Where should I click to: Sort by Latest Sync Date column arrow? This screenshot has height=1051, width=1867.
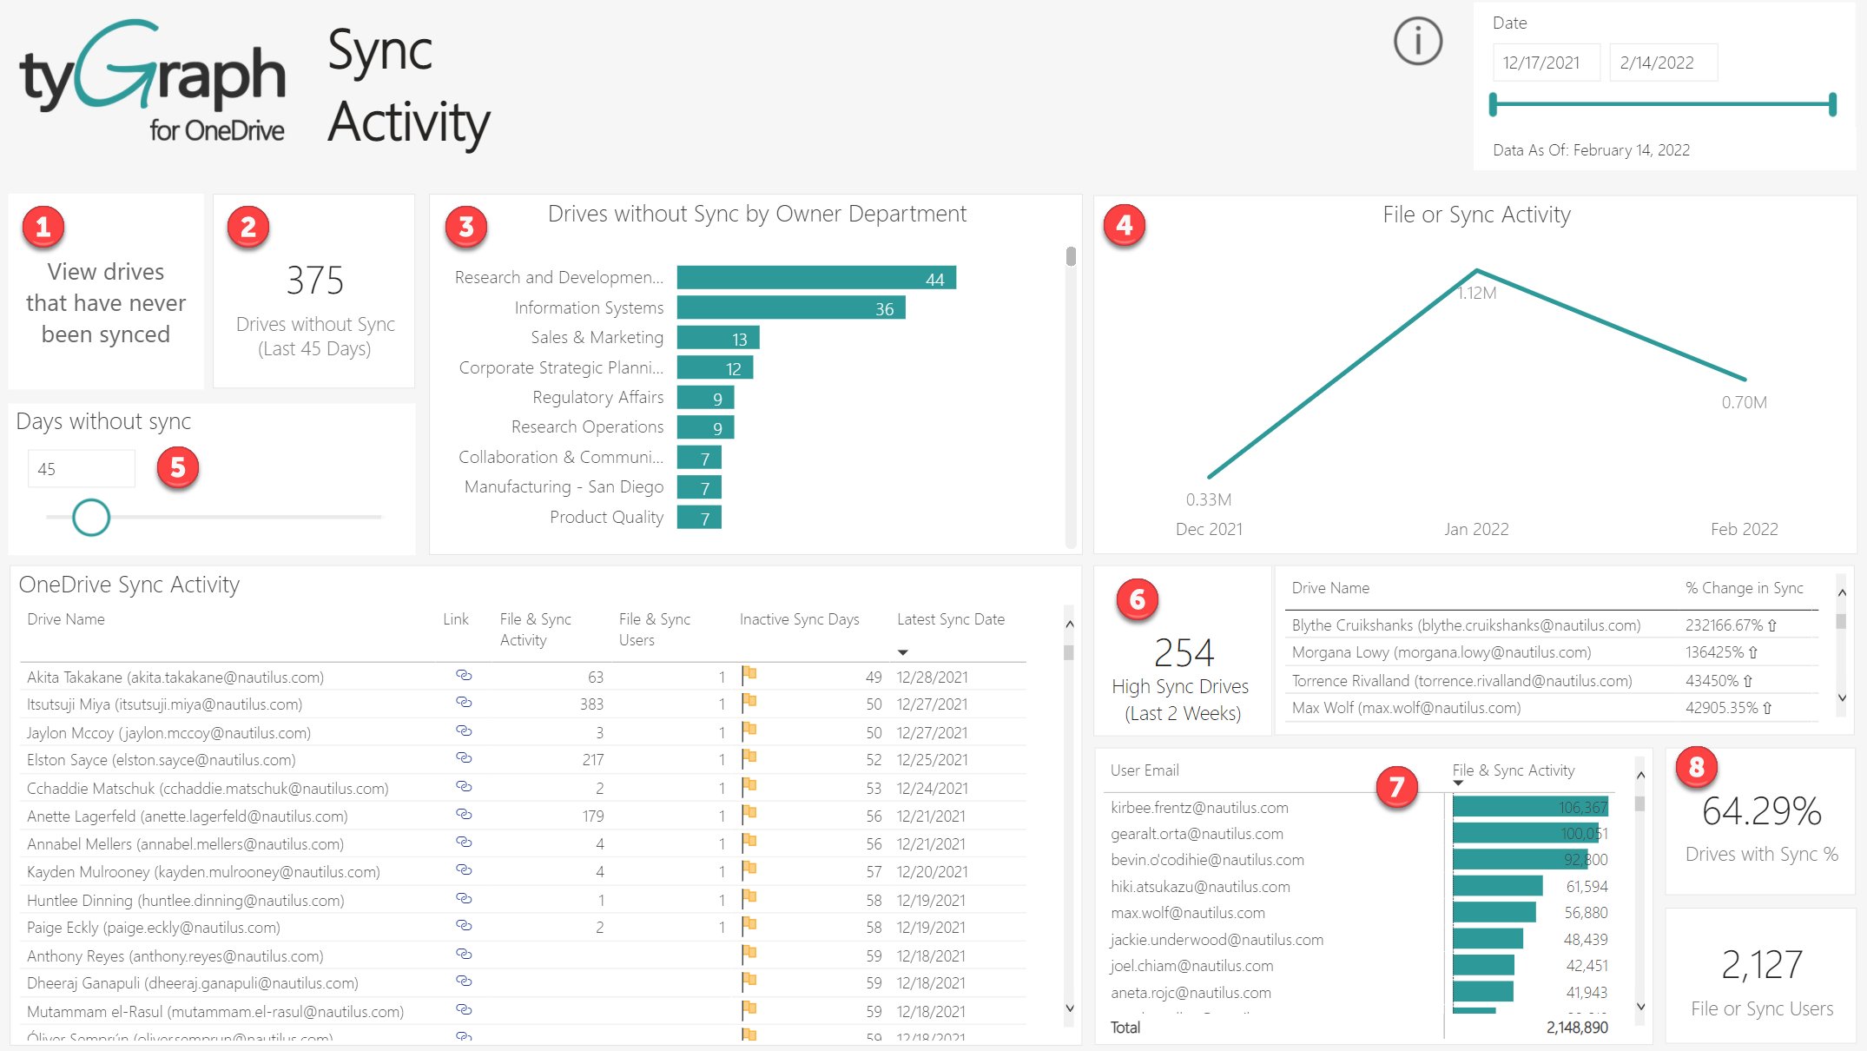902,652
